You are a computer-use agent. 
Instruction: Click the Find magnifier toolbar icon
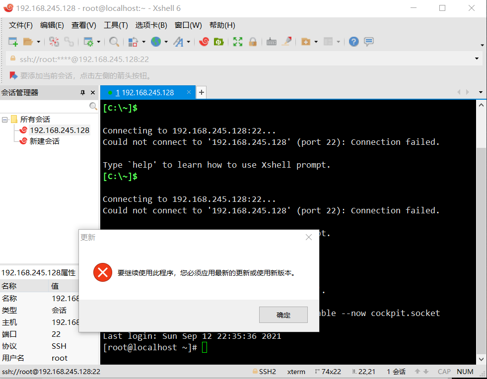point(114,42)
